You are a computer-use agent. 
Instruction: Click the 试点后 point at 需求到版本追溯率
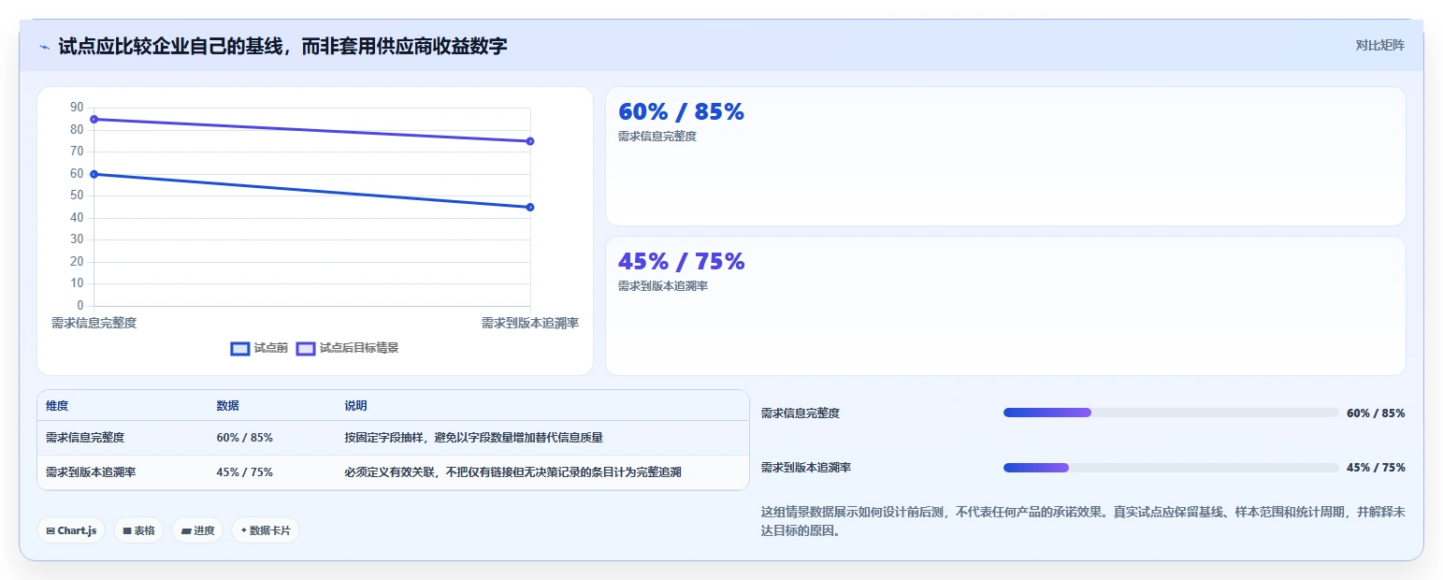pyautogui.click(x=530, y=141)
